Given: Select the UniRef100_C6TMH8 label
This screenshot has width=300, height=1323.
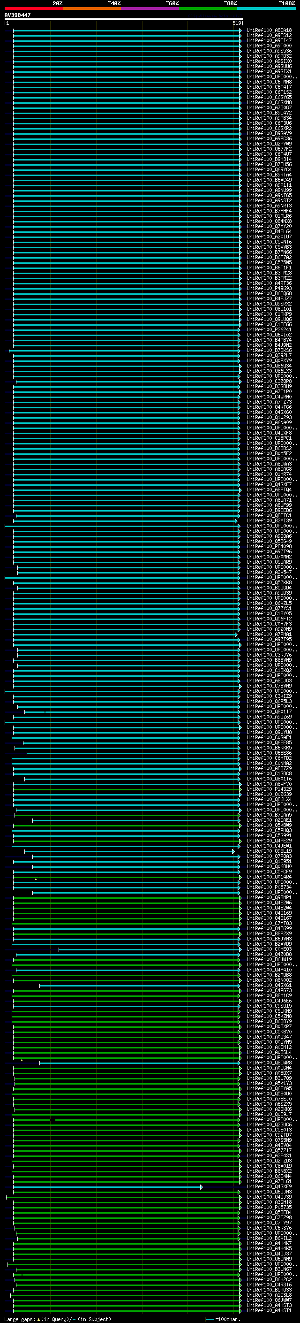Looking at the screenshot, I should coord(269,82).
